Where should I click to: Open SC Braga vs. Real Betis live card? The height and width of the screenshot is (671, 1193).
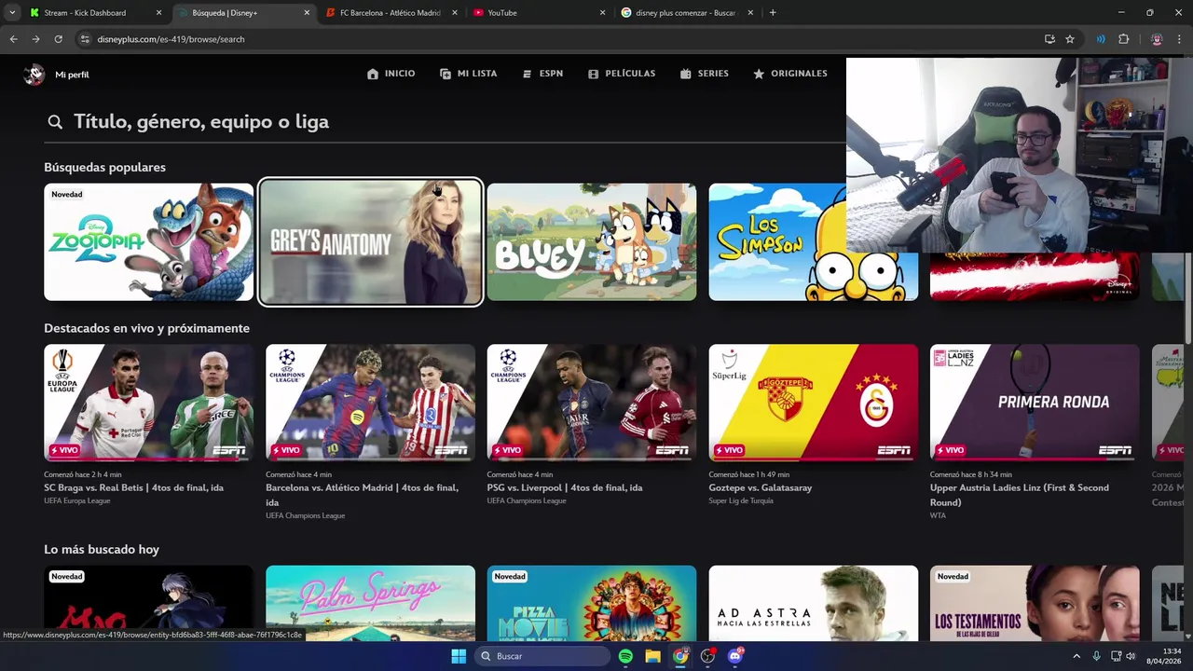(148, 404)
